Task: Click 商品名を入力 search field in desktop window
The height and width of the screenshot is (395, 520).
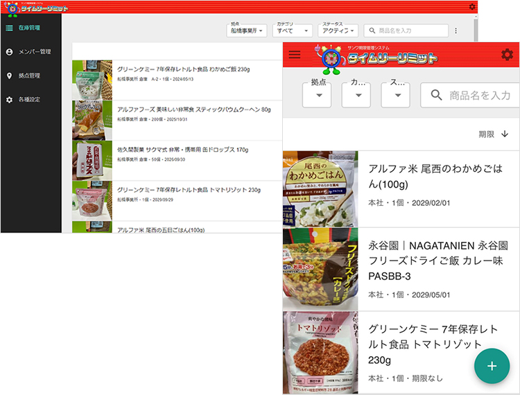Action: pos(406,30)
